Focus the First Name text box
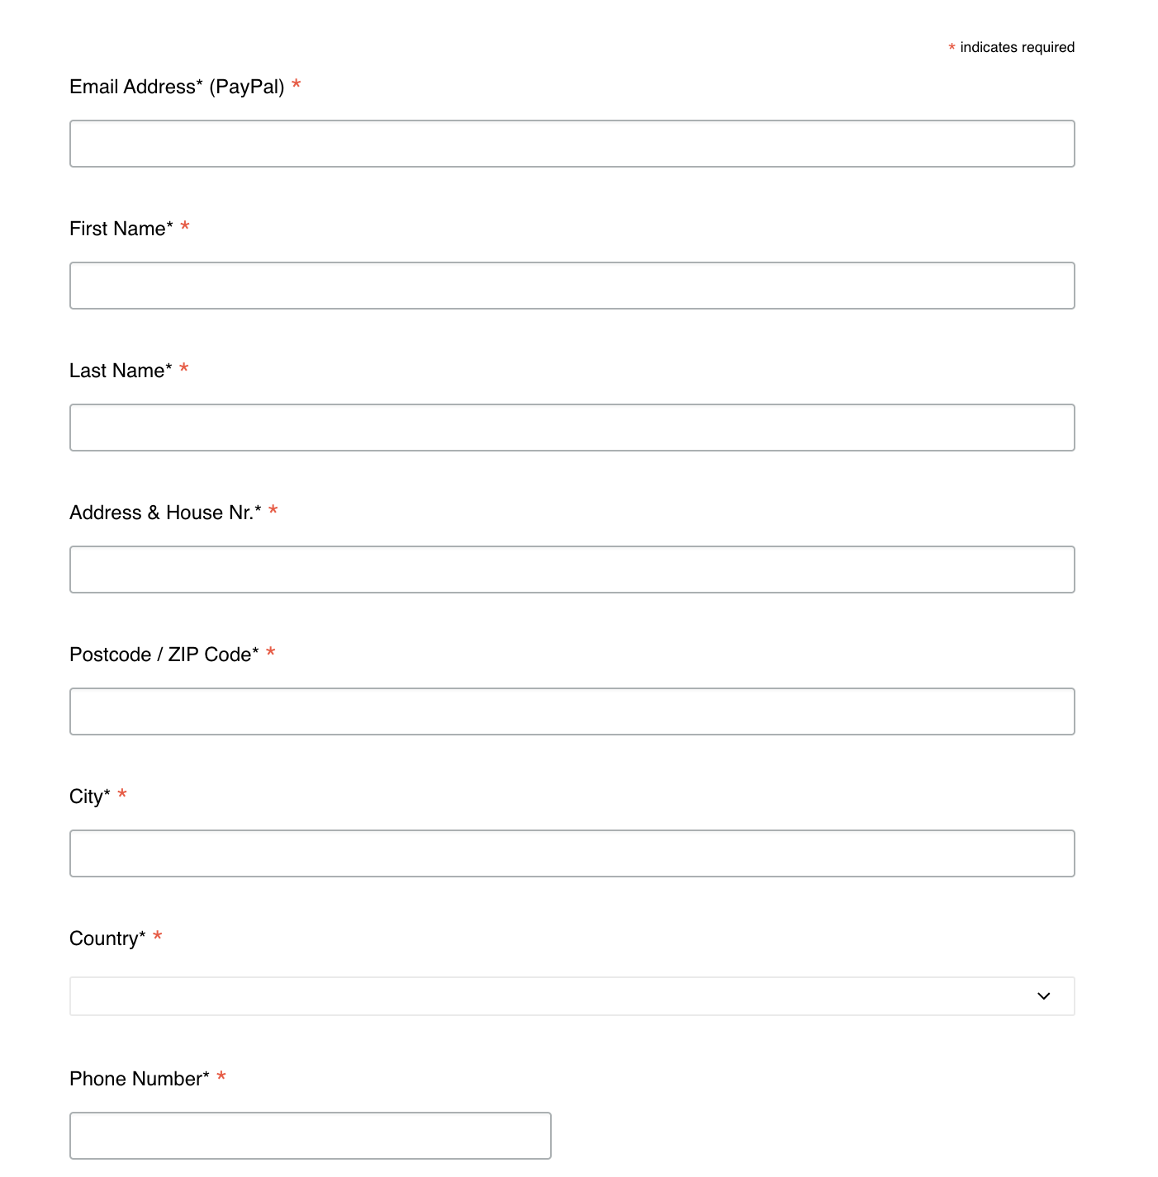The width and height of the screenshot is (1158, 1177). (x=572, y=286)
